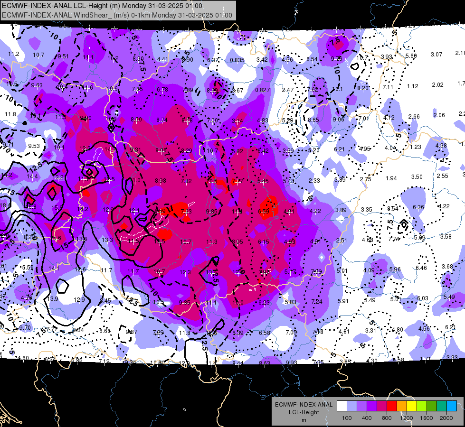465x427 pixels.
Task: Click the legend tick label 1200
Action: click(406, 418)
